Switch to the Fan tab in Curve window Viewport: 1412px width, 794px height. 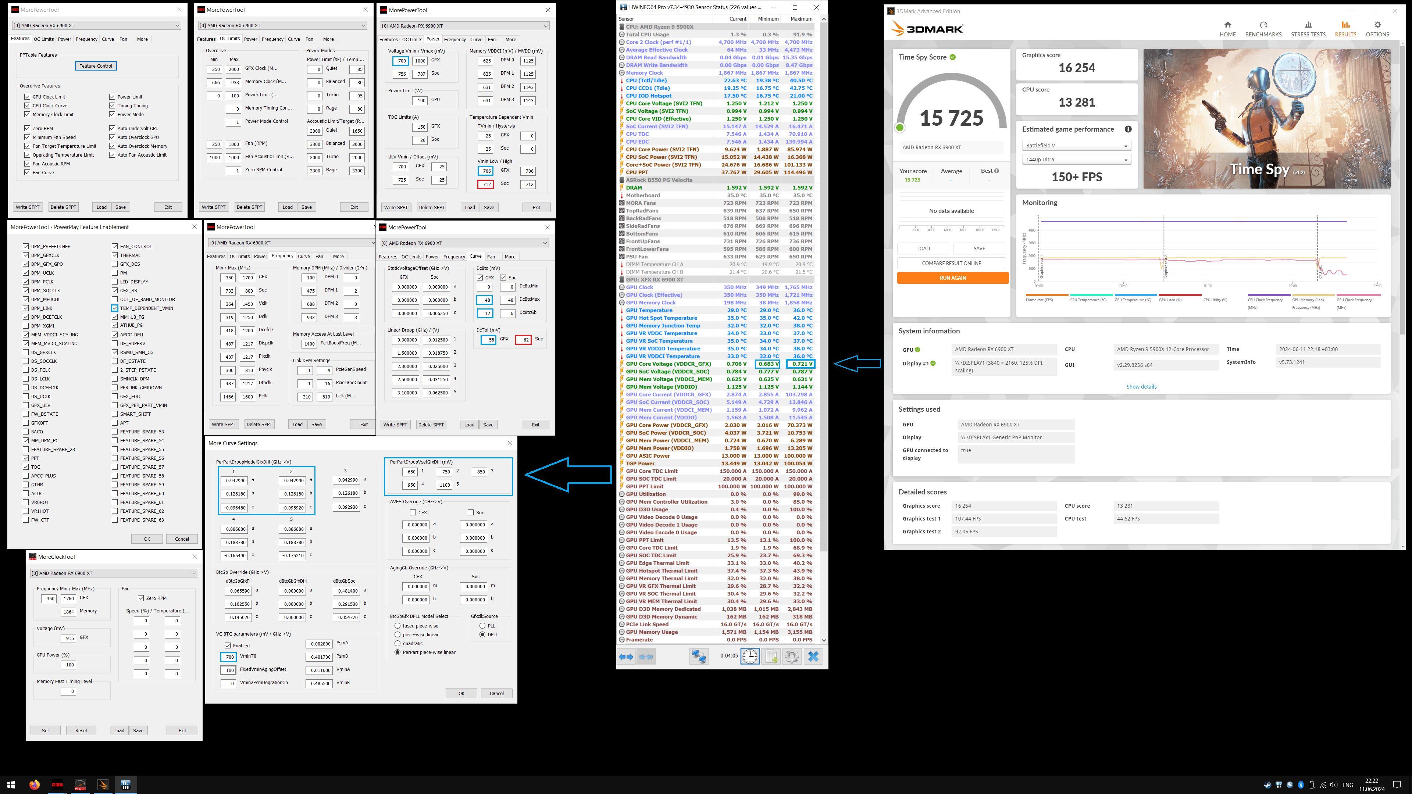click(x=491, y=257)
